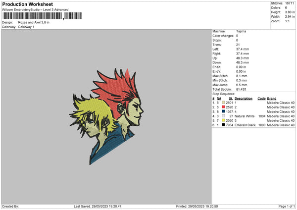The height and width of the screenshot is (210, 297).
Task: Click the Total Bobbin value '81.43ft'
Action: coord(241,89)
